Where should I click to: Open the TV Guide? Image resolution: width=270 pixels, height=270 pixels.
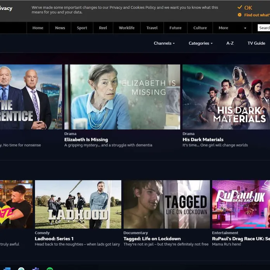point(256,43)
